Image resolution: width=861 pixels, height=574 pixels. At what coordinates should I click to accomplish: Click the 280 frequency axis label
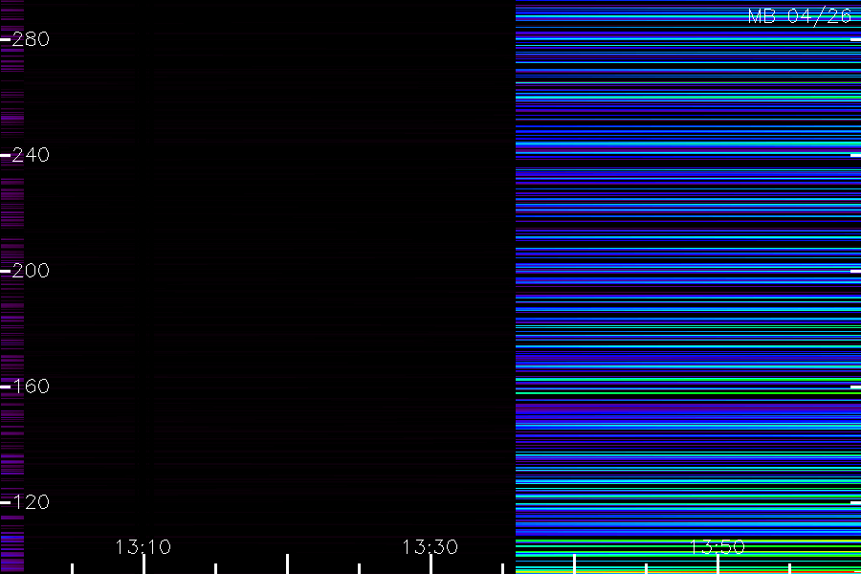(31, 39)
